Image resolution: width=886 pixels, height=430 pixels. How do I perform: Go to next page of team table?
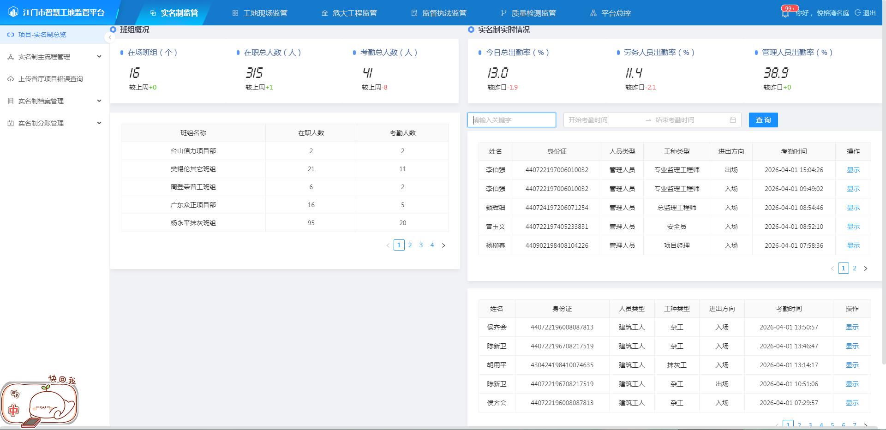(443, 245)
